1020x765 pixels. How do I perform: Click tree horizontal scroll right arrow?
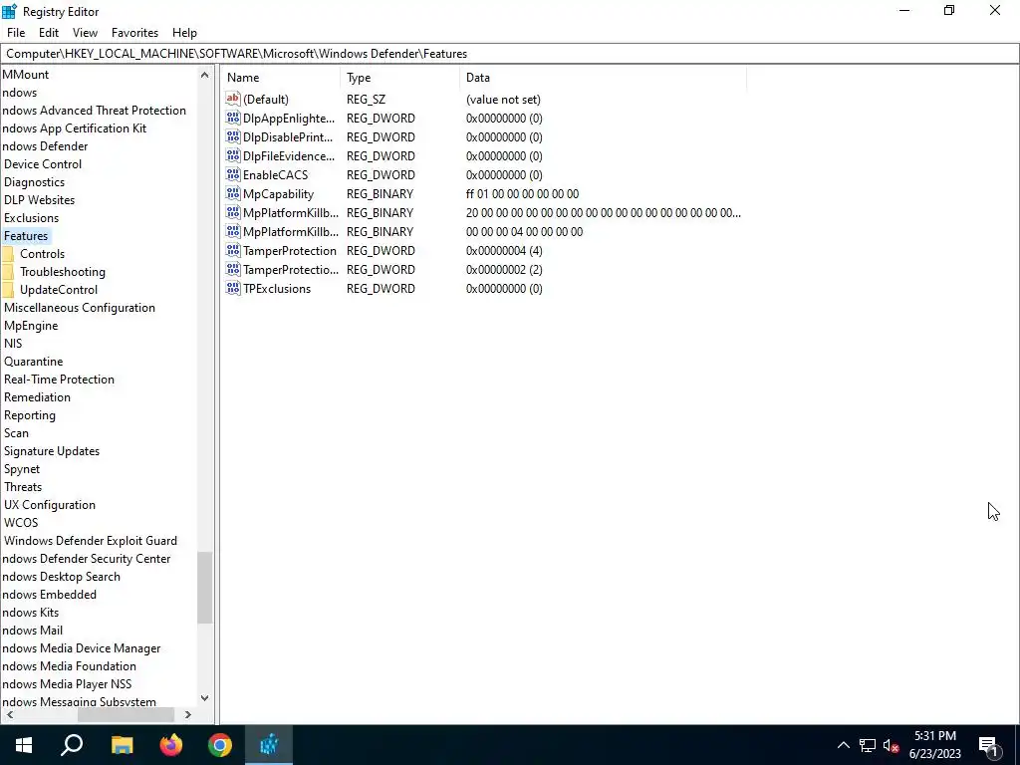click(x=188, y=714)
